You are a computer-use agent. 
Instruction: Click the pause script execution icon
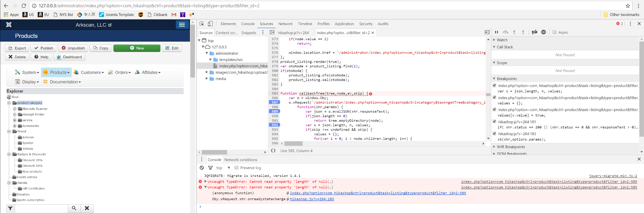pyautogui.click(x=496, y=32)
